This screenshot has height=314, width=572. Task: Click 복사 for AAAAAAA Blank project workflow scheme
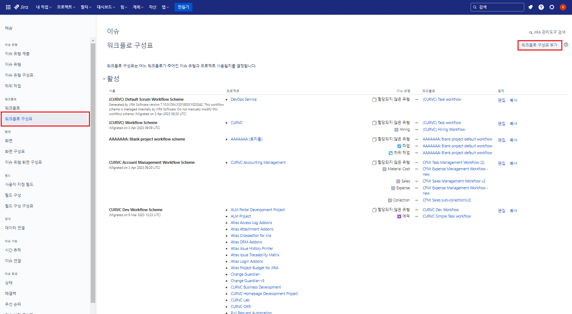pyautogui.click(x=514, y=140)
